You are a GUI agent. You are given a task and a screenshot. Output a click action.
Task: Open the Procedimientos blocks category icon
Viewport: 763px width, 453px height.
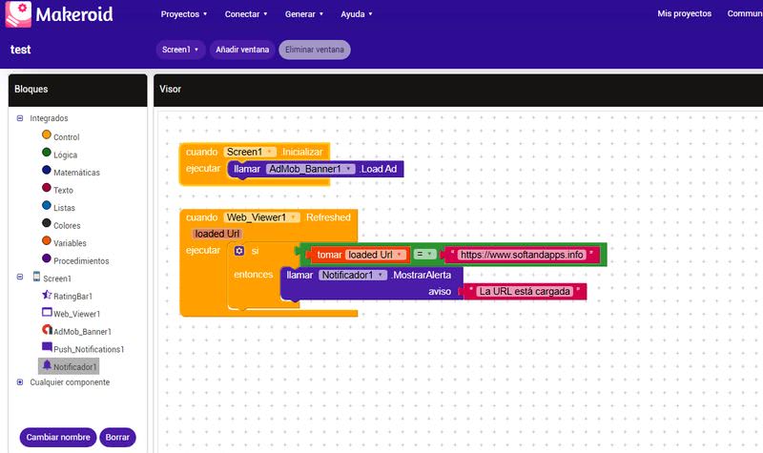[47, 257]
